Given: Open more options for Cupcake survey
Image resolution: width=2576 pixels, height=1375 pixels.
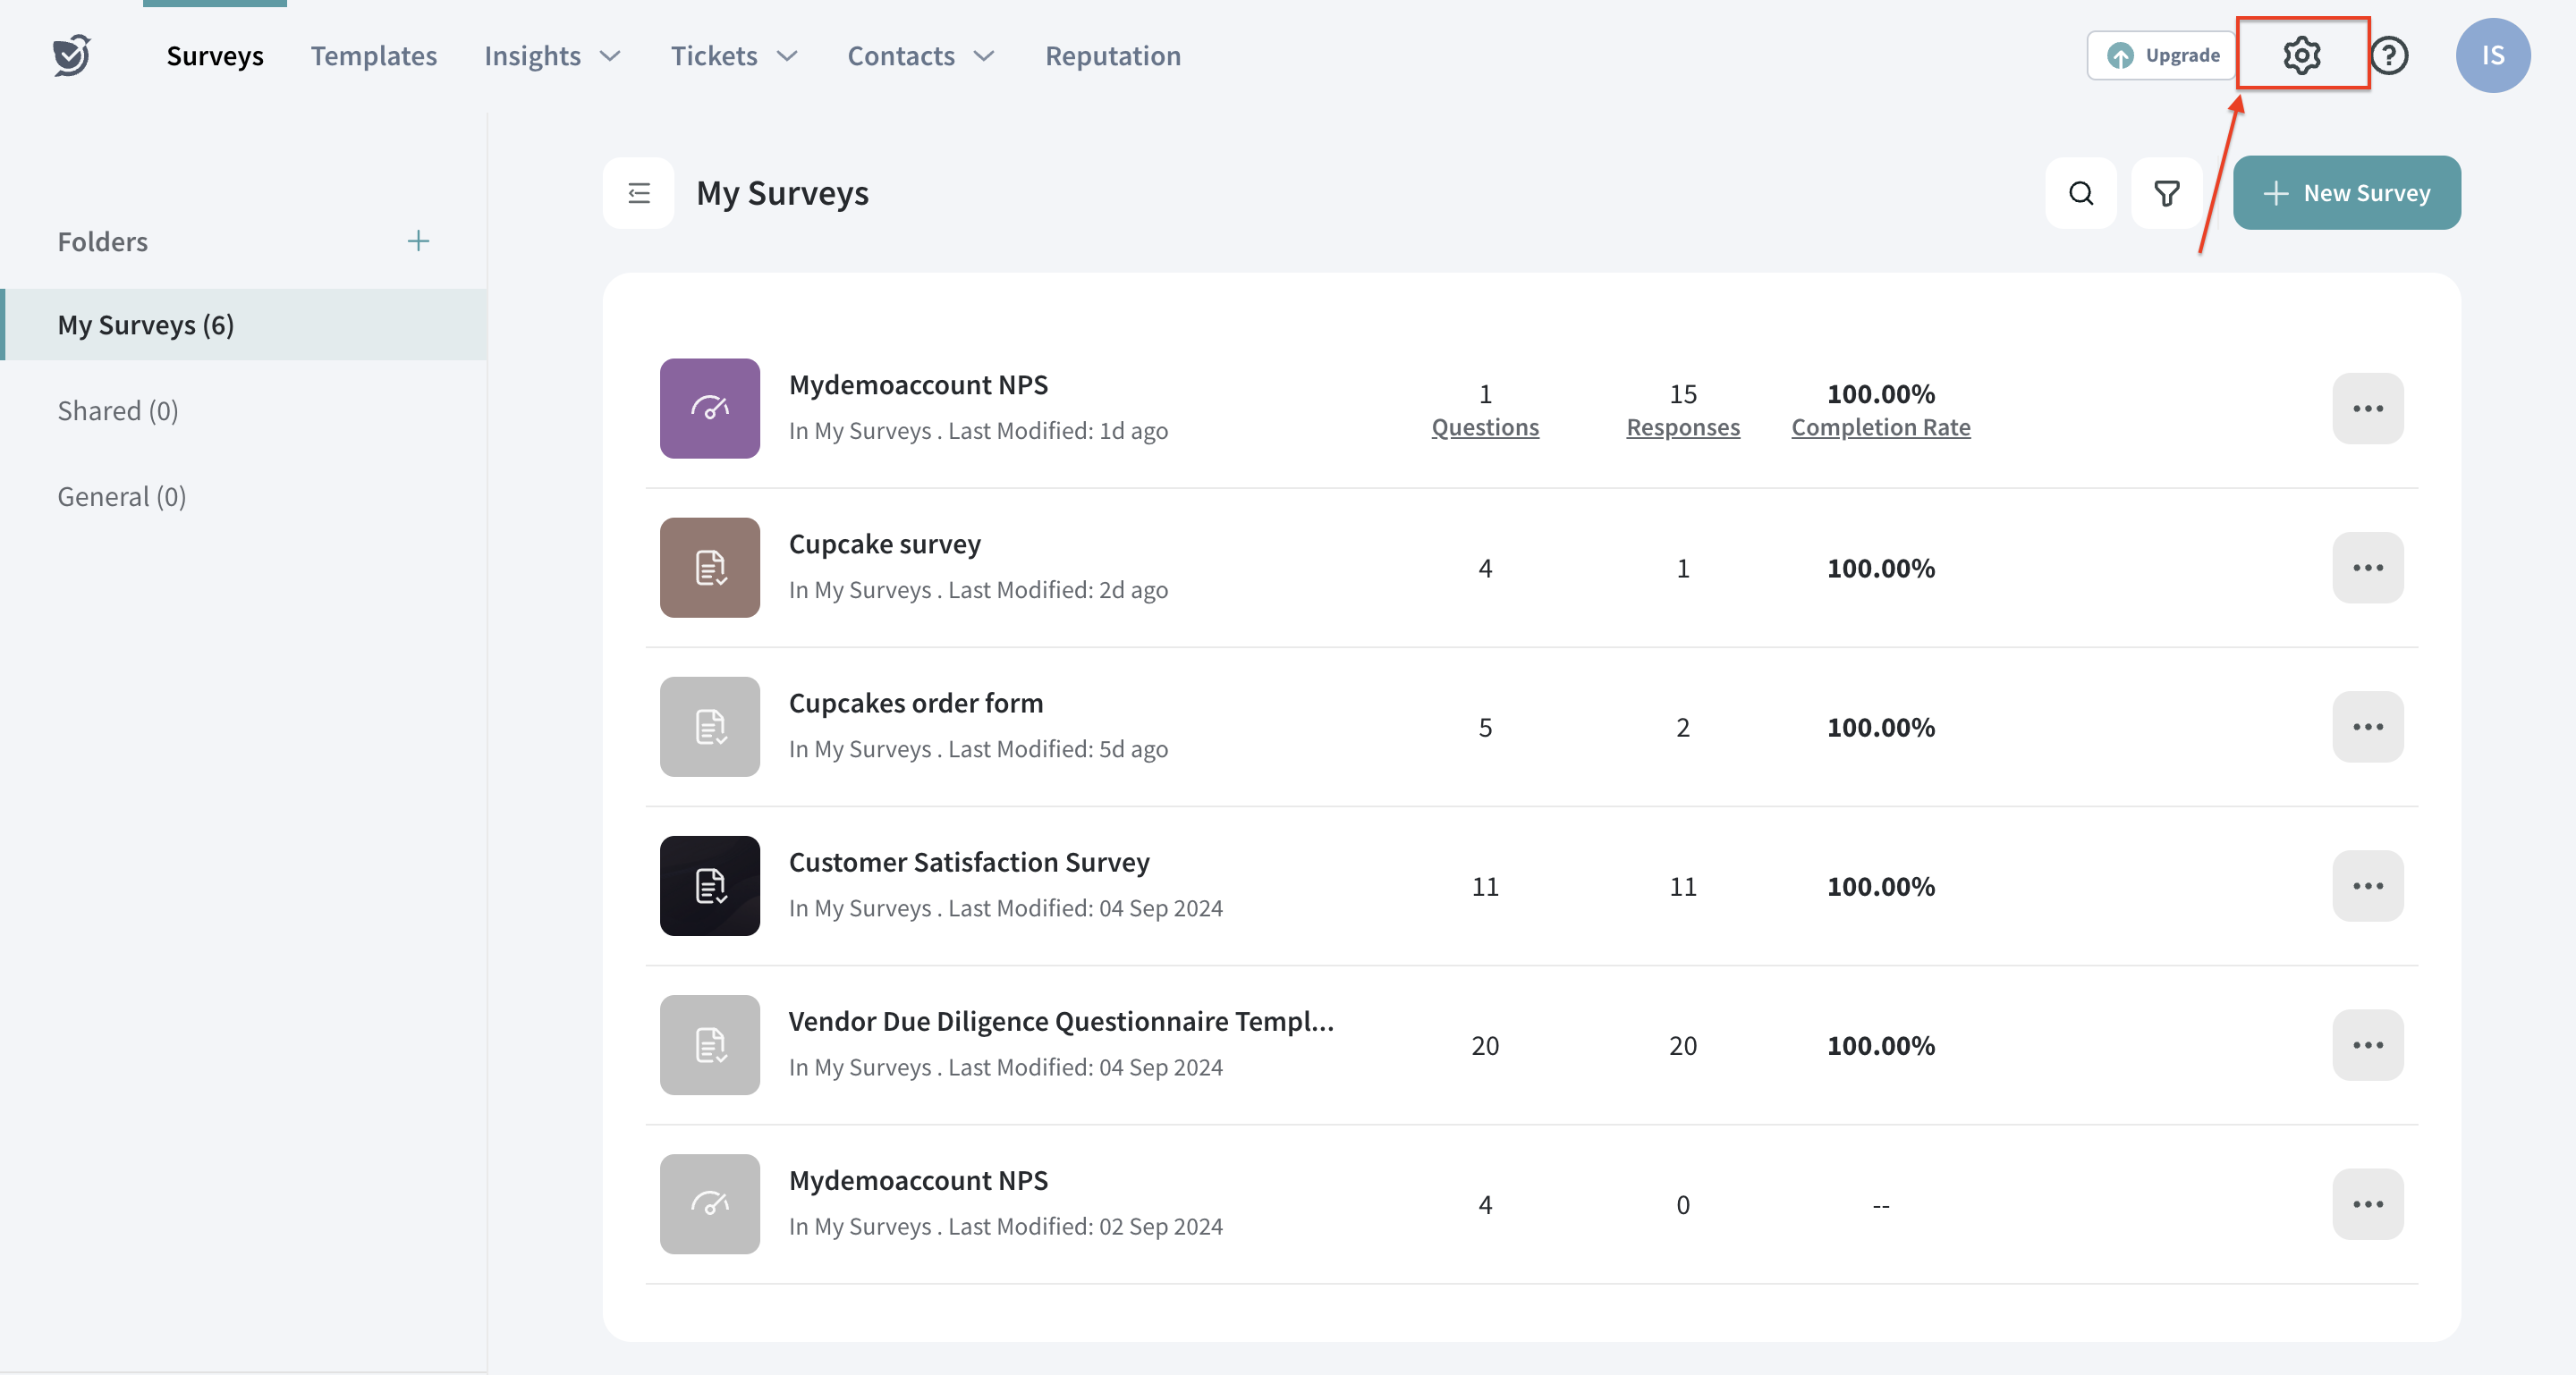Looking at the screenshot, I should [2367, 568].
